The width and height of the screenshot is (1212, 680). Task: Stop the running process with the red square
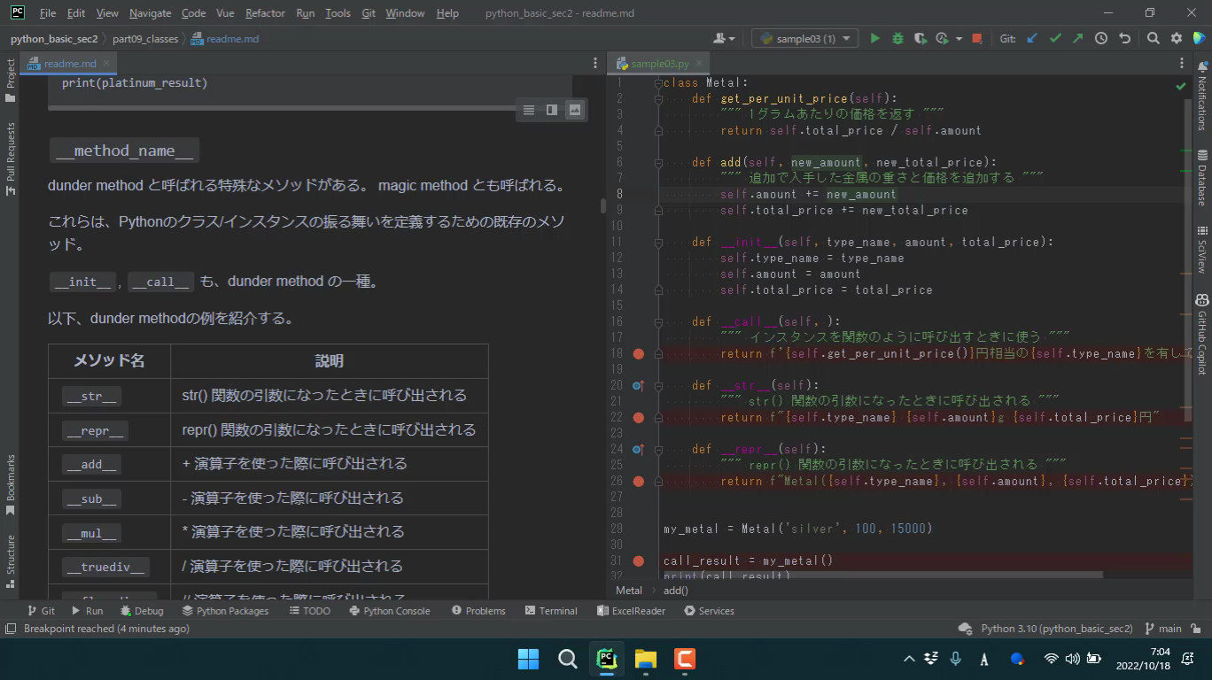coord(976,38)
